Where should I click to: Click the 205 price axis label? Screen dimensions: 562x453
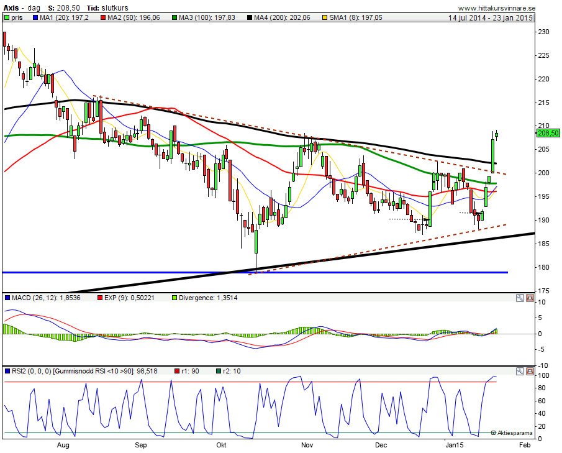tap(543, 149)
